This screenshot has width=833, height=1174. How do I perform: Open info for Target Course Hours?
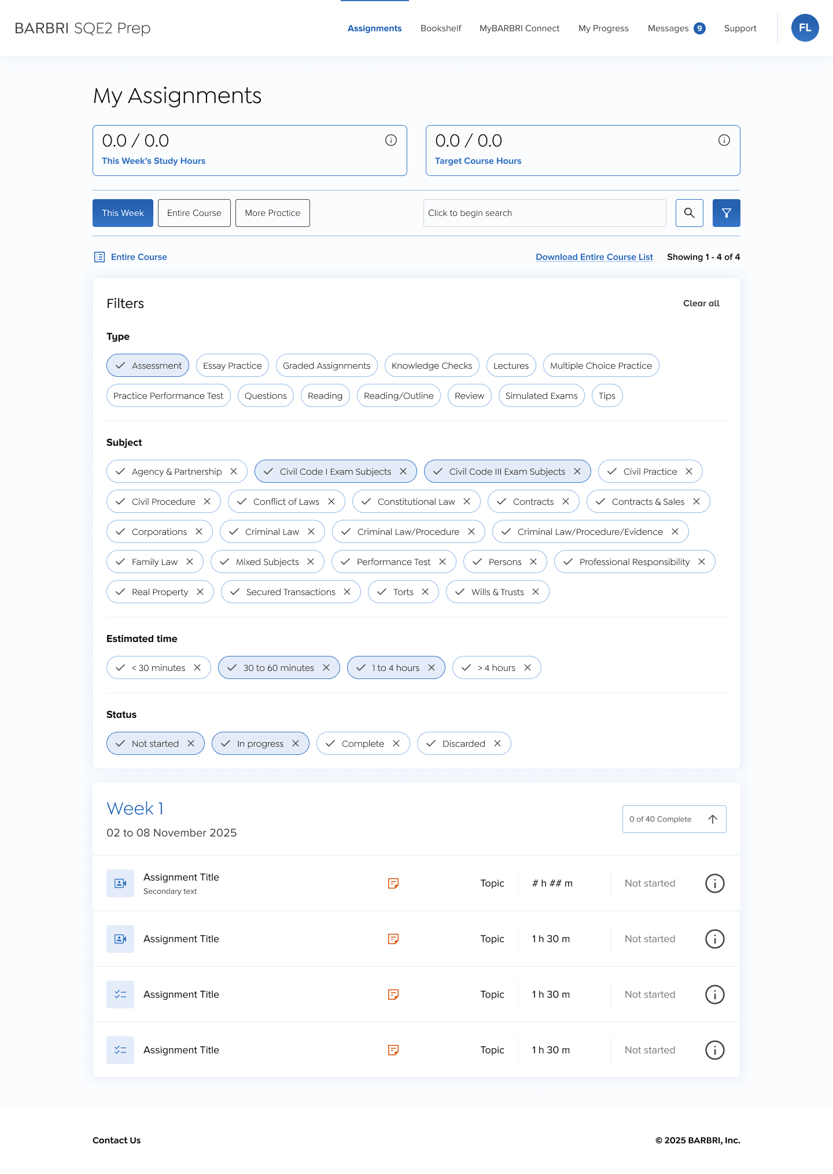724,140
